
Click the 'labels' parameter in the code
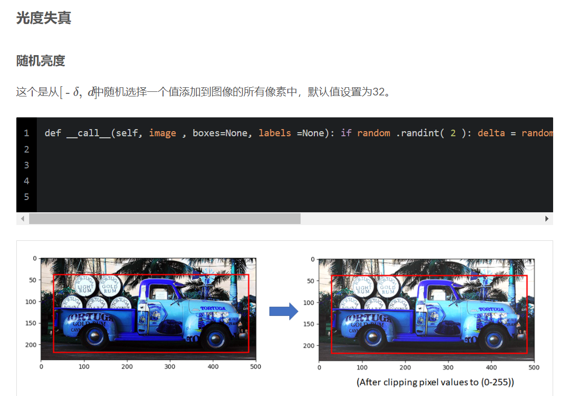tap(275, 133)
